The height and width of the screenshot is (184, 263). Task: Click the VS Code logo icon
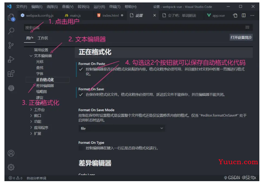pyautogui.click(x=9, y=6)
